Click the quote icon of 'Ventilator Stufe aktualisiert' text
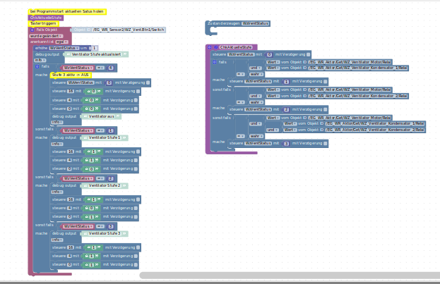The width and height of the screenshot is (440, 284). pyautogui.click(x=69, y=54)
